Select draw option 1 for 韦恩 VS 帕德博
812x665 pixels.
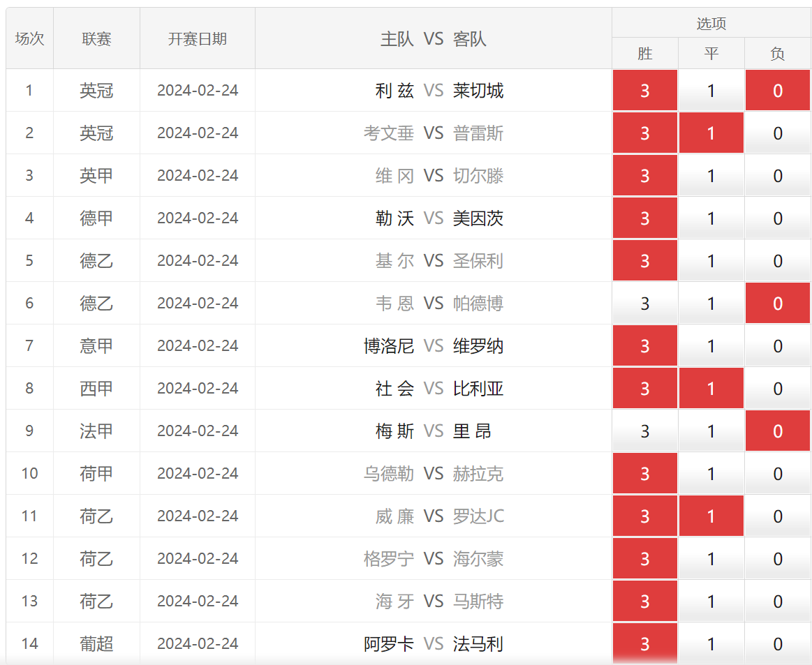pos(711,304)
